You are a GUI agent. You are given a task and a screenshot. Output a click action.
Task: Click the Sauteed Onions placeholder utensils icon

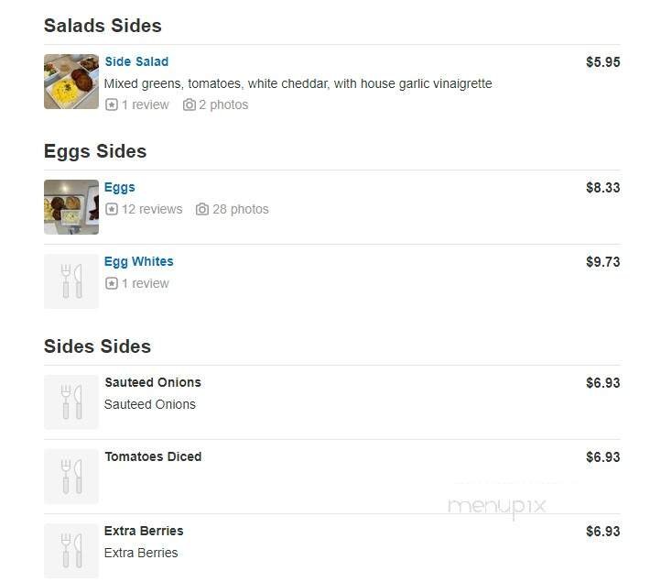pyautogui.click(x=71, y=402)
